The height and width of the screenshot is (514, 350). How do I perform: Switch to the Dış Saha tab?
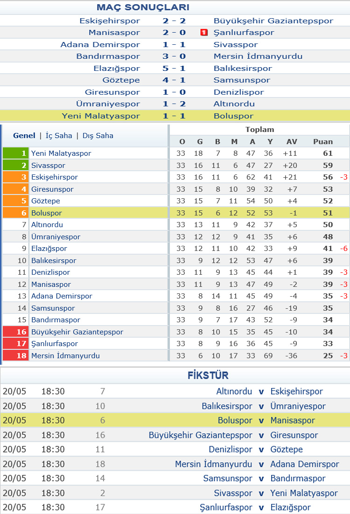coord(98,136)
